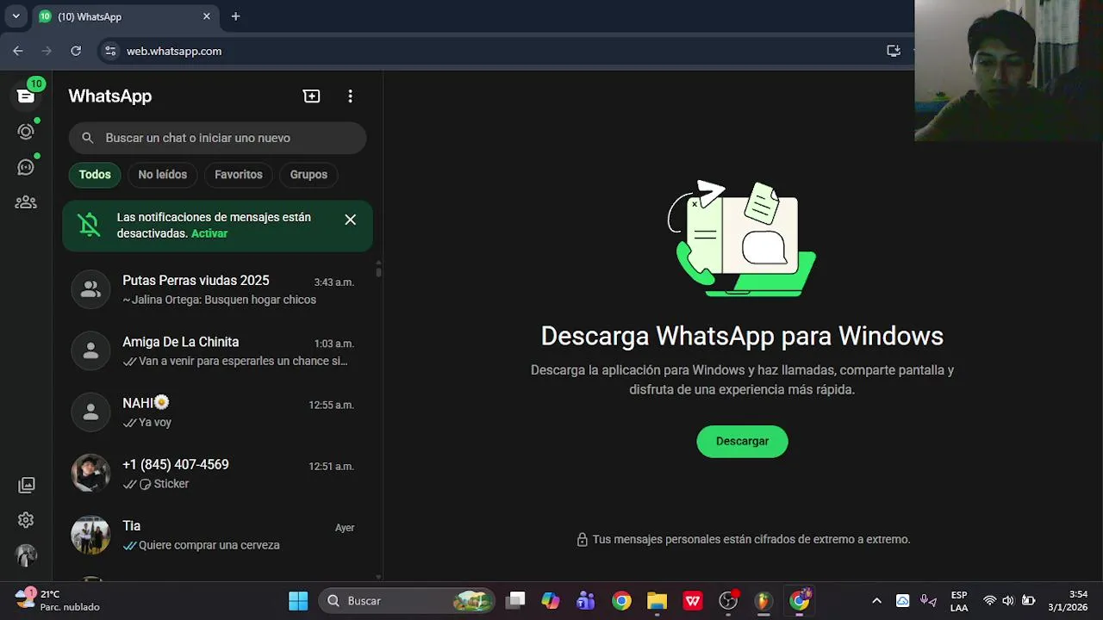
Task: Click the taskbar Buscar search box
Action: 407,601
